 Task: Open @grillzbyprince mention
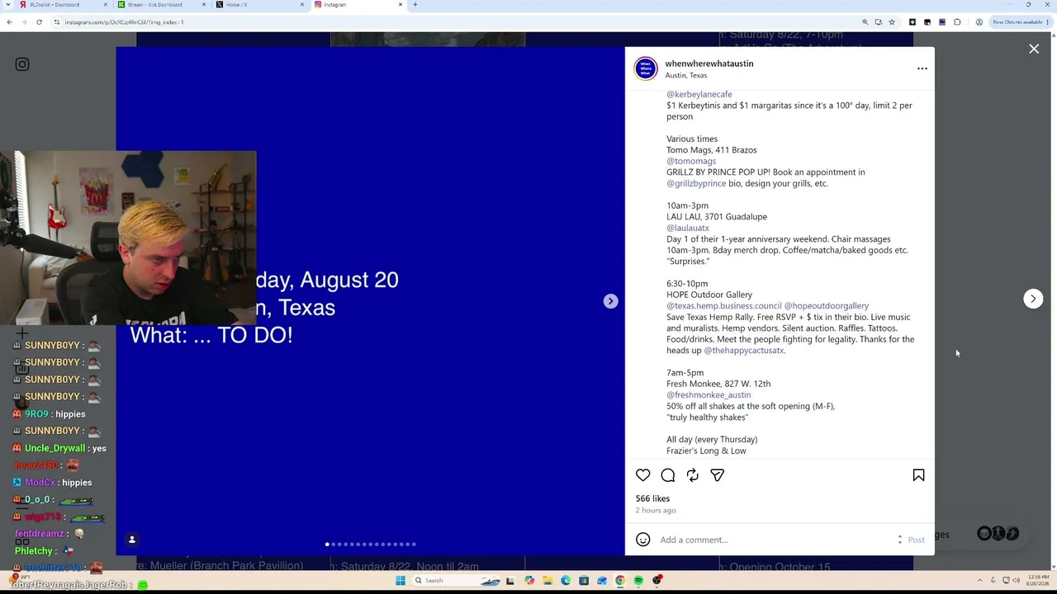tap(696, 183)
